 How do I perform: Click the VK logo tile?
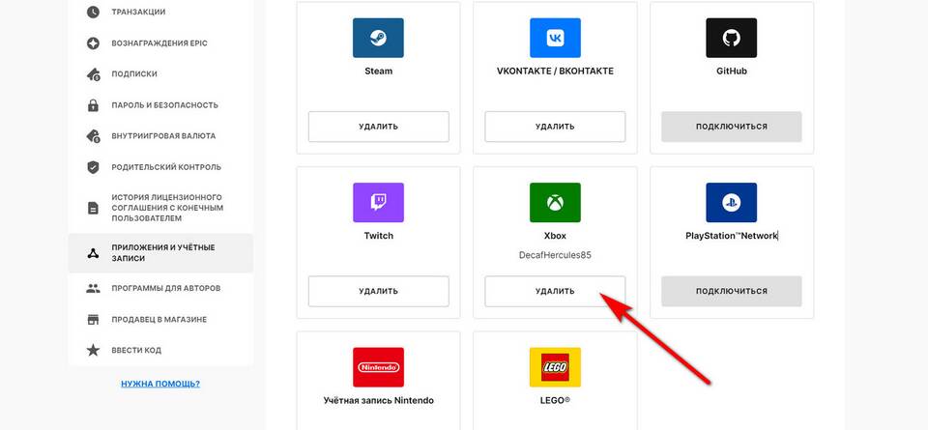[x=555, y=38]
